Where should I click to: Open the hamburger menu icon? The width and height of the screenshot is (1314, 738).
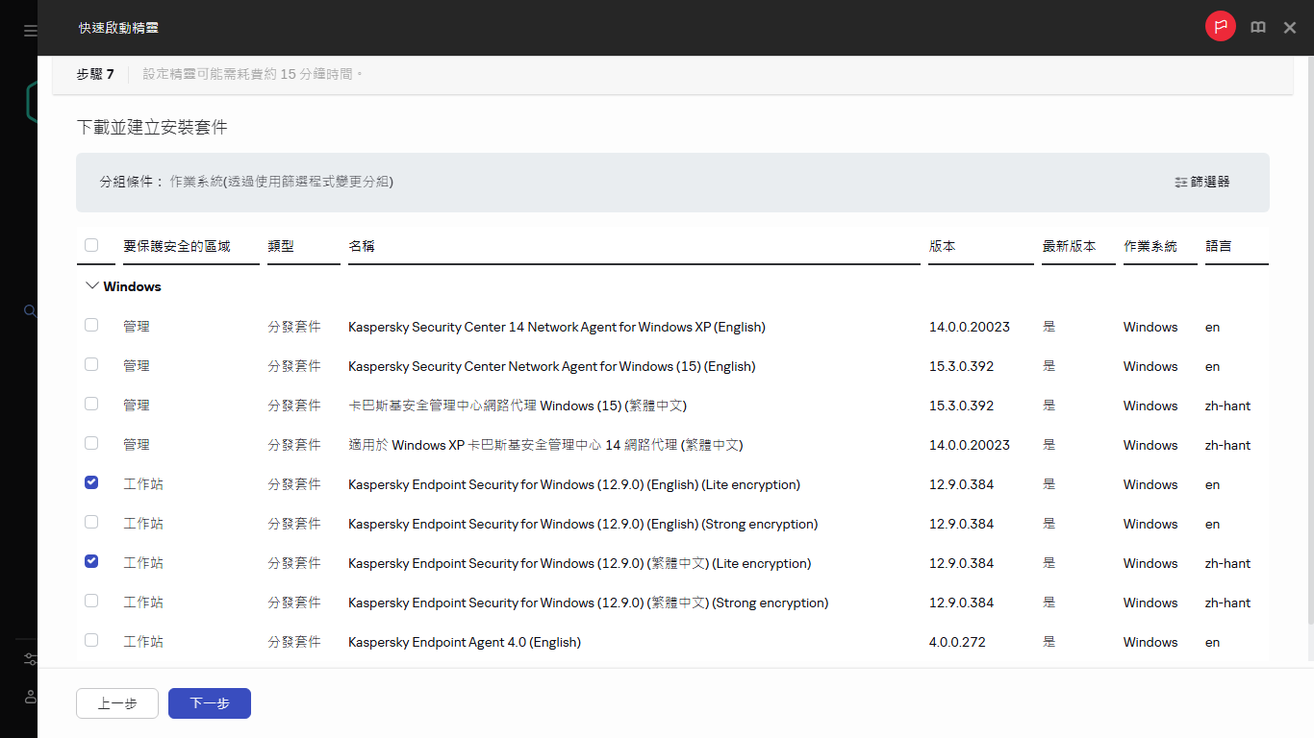pyautogui.click(x=30, y=31)
